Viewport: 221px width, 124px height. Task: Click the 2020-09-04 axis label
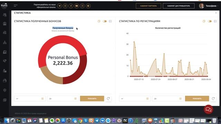tap(206, 80)
